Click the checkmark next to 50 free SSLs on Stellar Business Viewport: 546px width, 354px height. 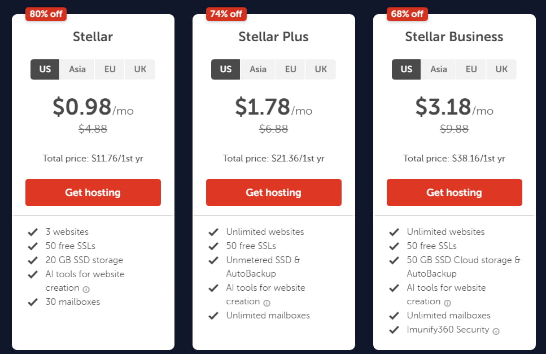tap(394, 246)
